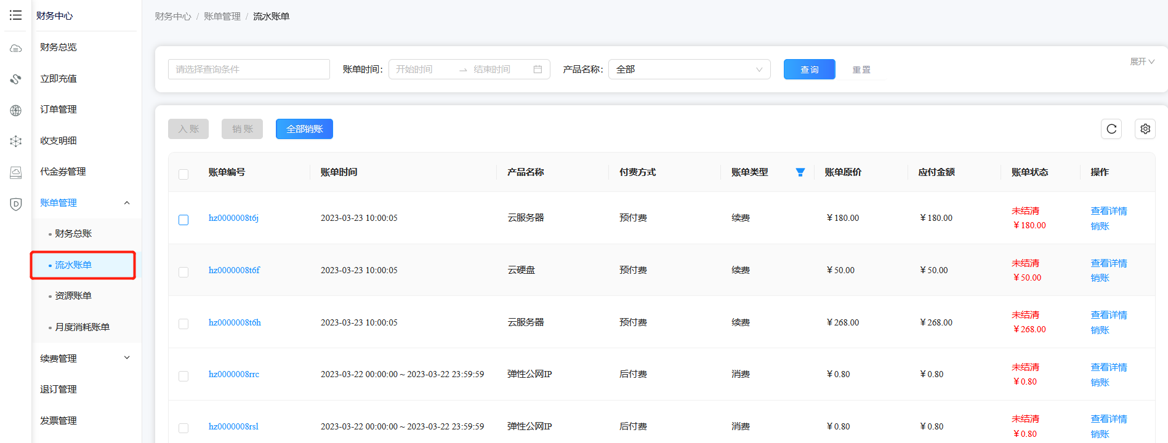Check the row hz0000008t6f
Image resolution: width=1168 pixels, height=443 pixels.
pos(183,272)
